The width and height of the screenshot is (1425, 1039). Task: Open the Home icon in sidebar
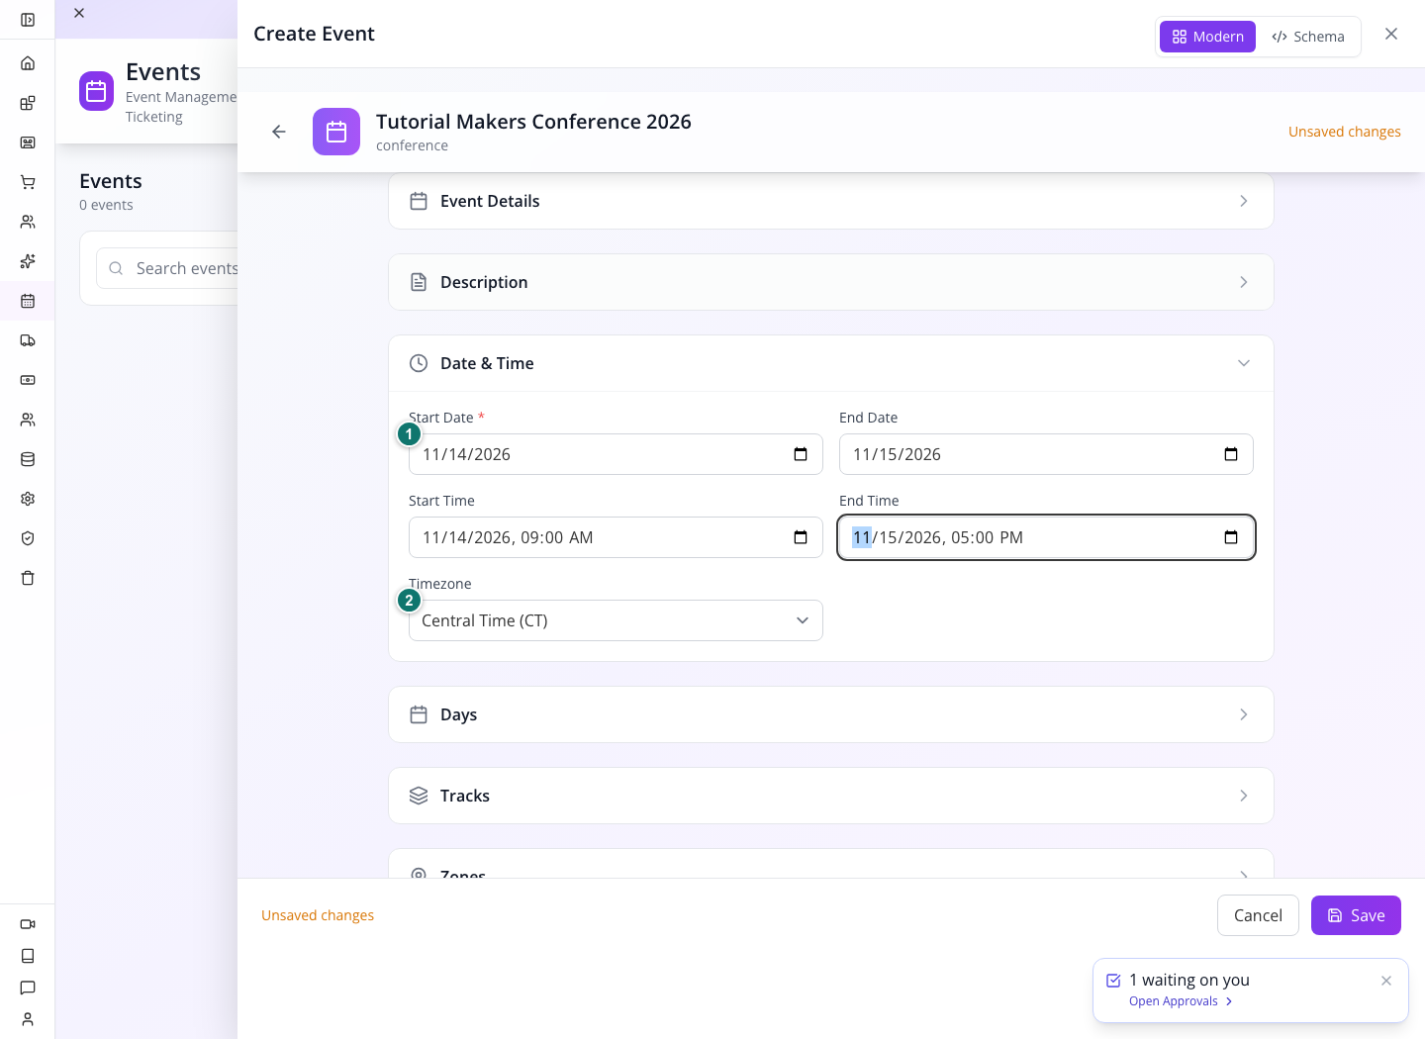click(28, 63)
